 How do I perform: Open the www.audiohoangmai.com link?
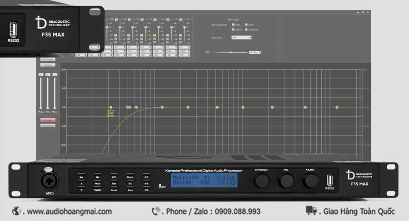tap(70, 211)
